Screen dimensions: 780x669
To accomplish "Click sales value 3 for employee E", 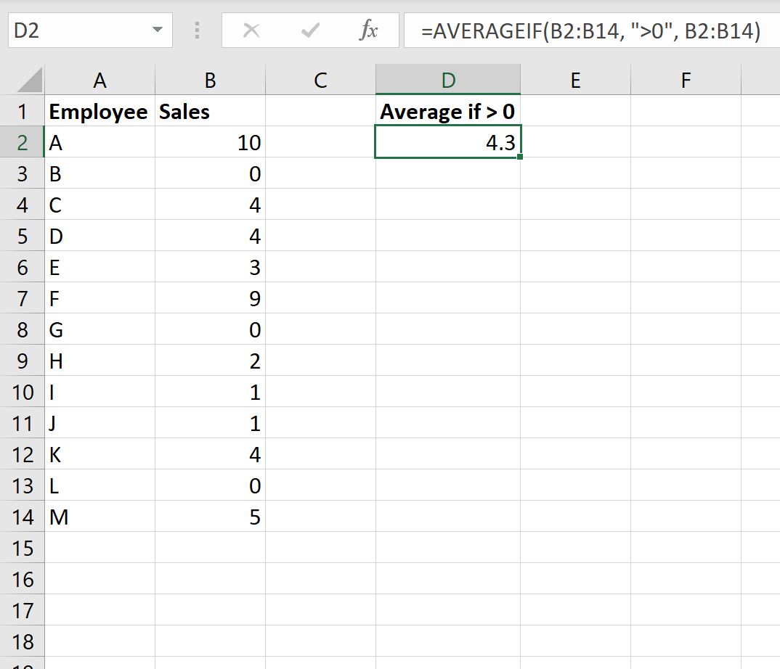I will click(211, 267).
